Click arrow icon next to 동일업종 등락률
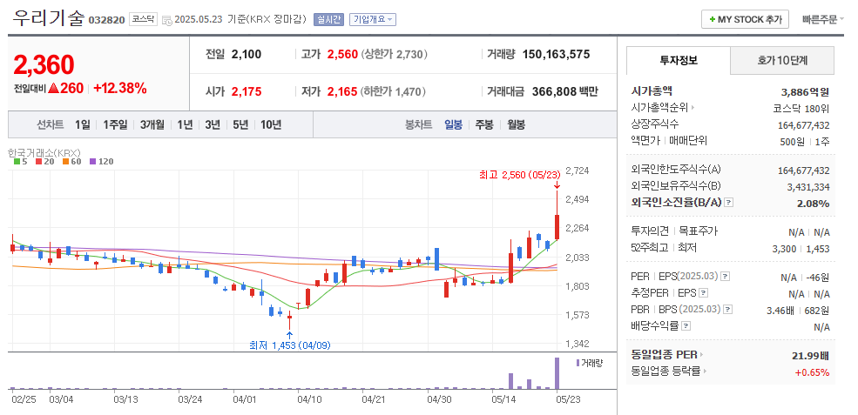858x415 pixels. [x=705, y=371]
